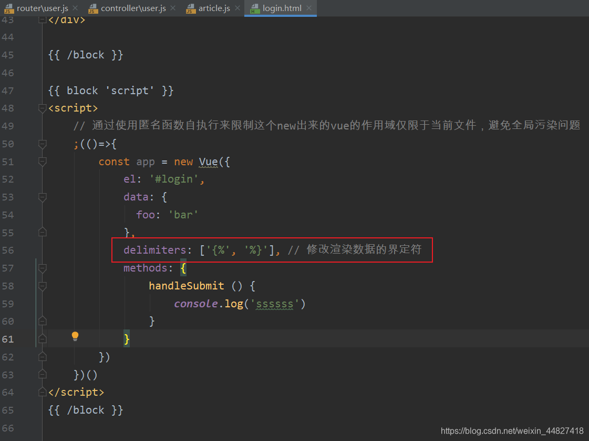Click the fold end marker on line 60

point(43,321)
